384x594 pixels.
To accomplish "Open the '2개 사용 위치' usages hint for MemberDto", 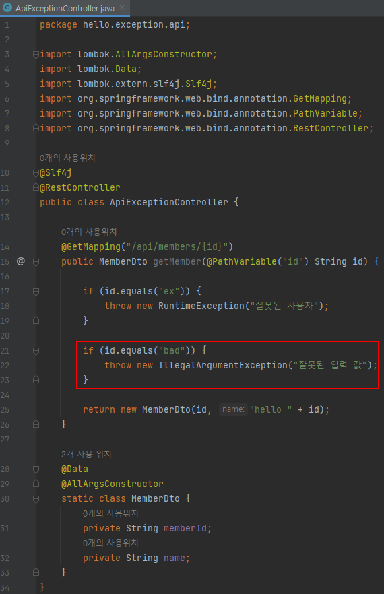I will click(86, 454).
